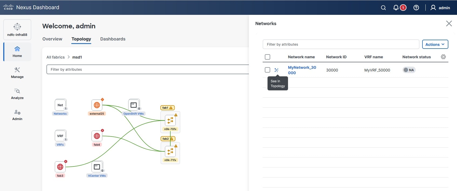The width and height of the screenshot is (457, 191).
Task: Click the msd1 breadcrumb
Action: 77,57
